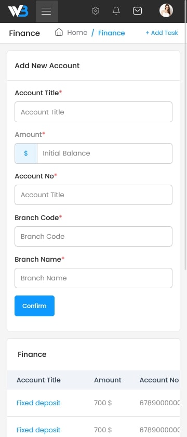
Task: Open the messages envelope icon
Action: 138,11
